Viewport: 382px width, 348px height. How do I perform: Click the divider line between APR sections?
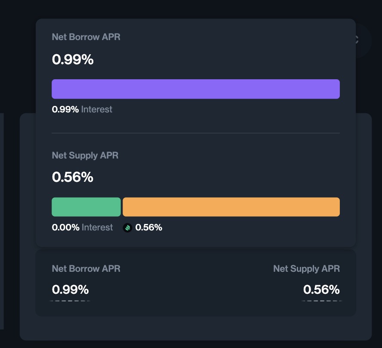pos(196,133)
